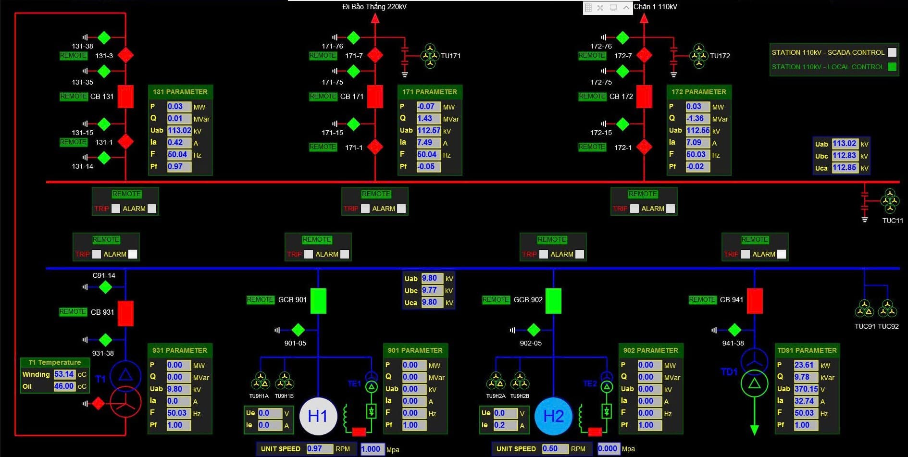The image size is (908, 457).
Task: Click the grid icon in floating toolbar
Action: 588,8
